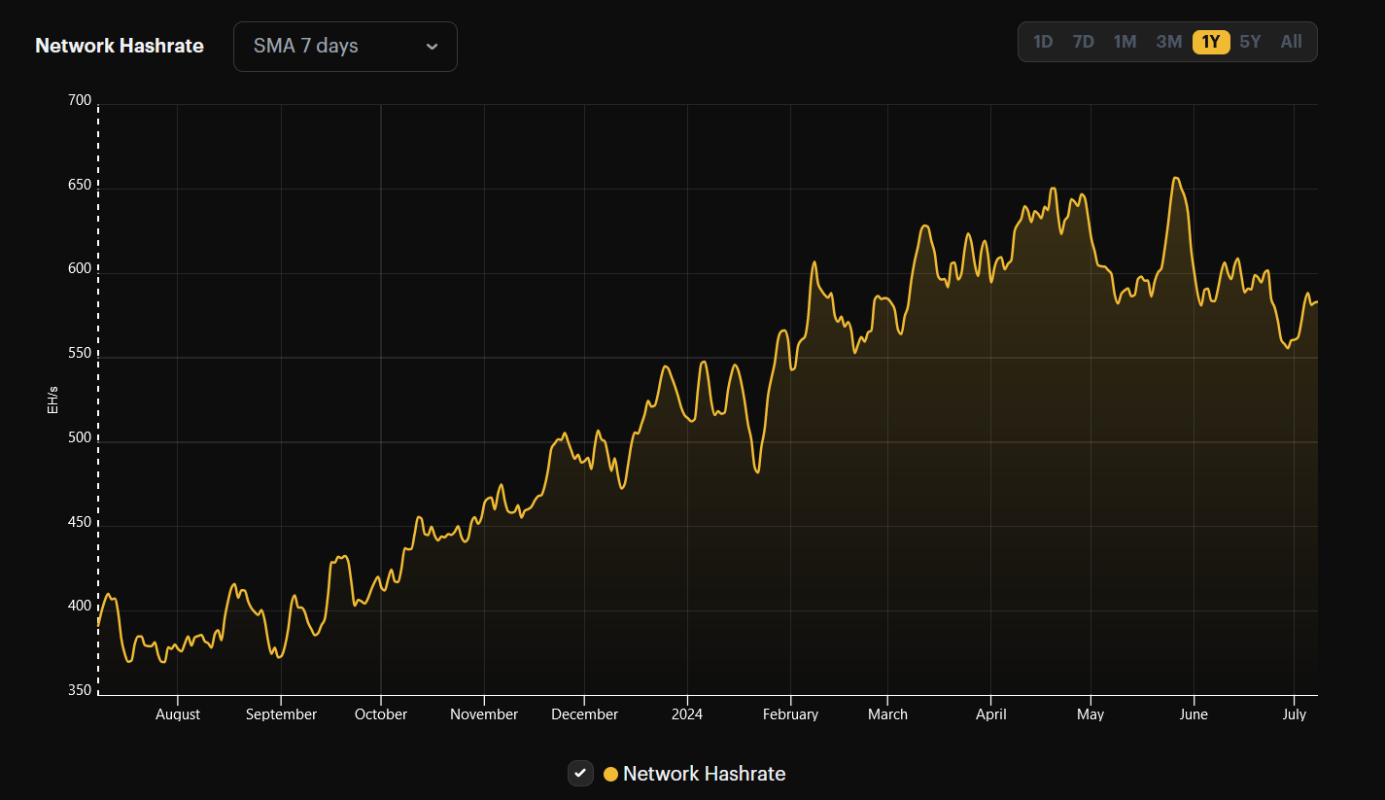Click the late May hashrate peak
This screenshot has height=800, width=1385.
point(1175,179)
